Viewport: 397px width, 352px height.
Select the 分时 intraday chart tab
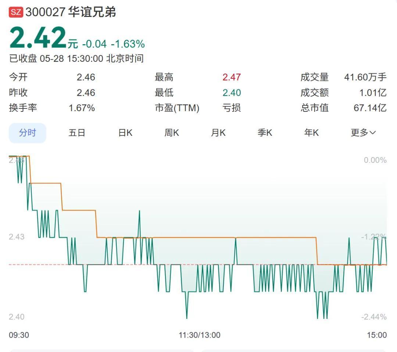[27, 133]
